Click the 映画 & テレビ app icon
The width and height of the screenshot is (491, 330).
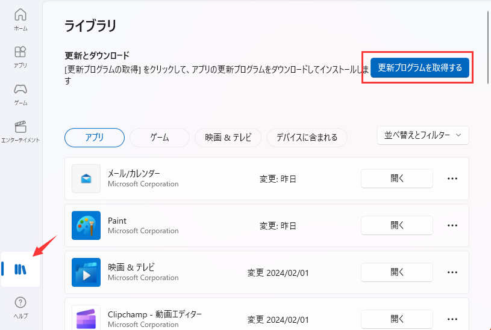[x=86, y=272]
